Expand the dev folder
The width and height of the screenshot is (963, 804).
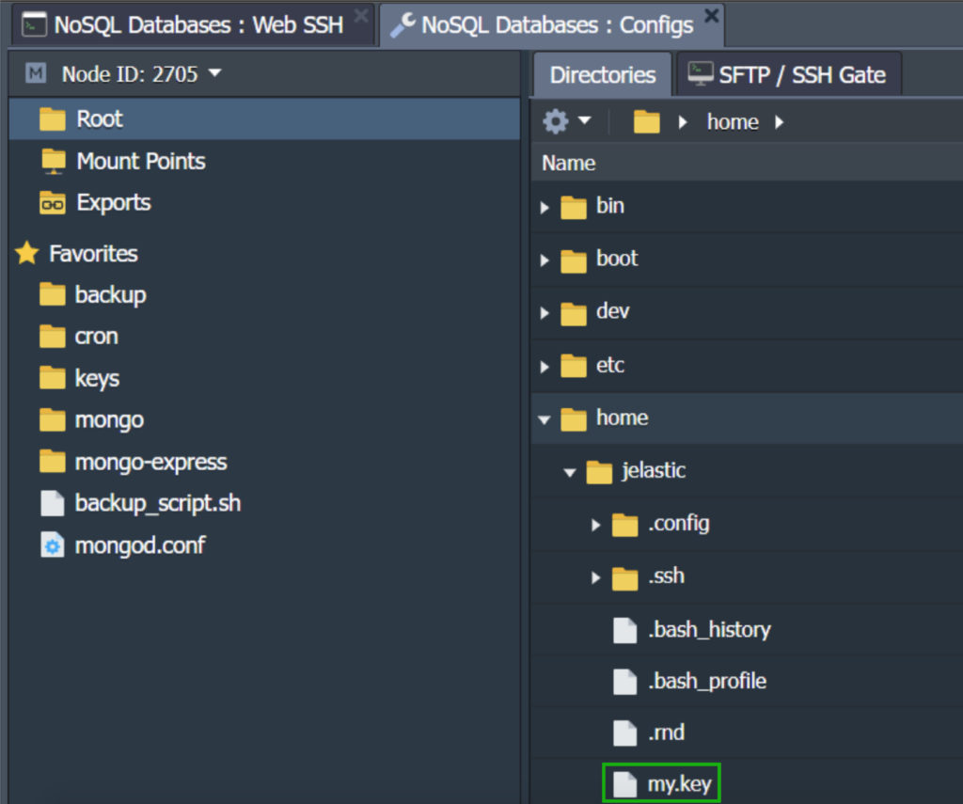[x=545, y=313]
